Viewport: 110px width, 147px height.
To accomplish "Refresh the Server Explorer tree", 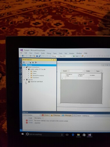I will pos(24,62).
